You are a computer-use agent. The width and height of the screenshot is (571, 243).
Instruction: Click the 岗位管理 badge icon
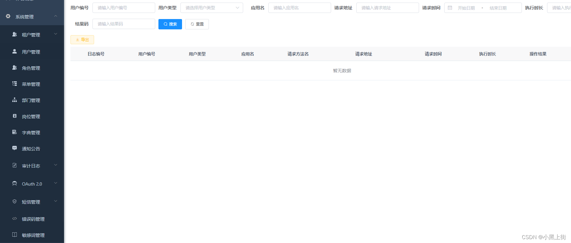[15, 116]
